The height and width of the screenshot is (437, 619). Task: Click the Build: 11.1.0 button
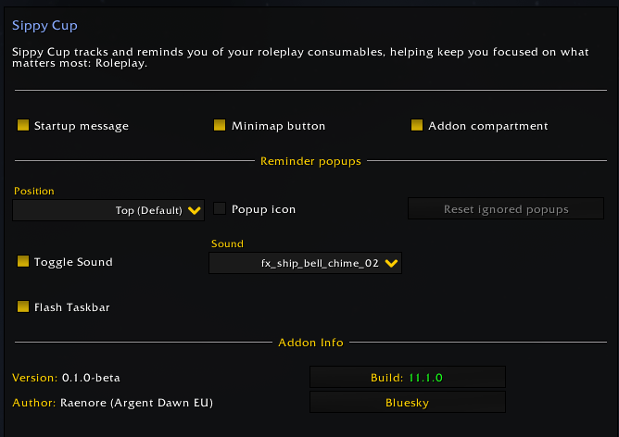(408, 378)
